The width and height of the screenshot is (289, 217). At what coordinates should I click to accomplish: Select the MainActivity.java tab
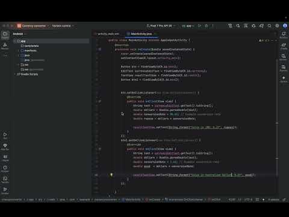point(141,34)
